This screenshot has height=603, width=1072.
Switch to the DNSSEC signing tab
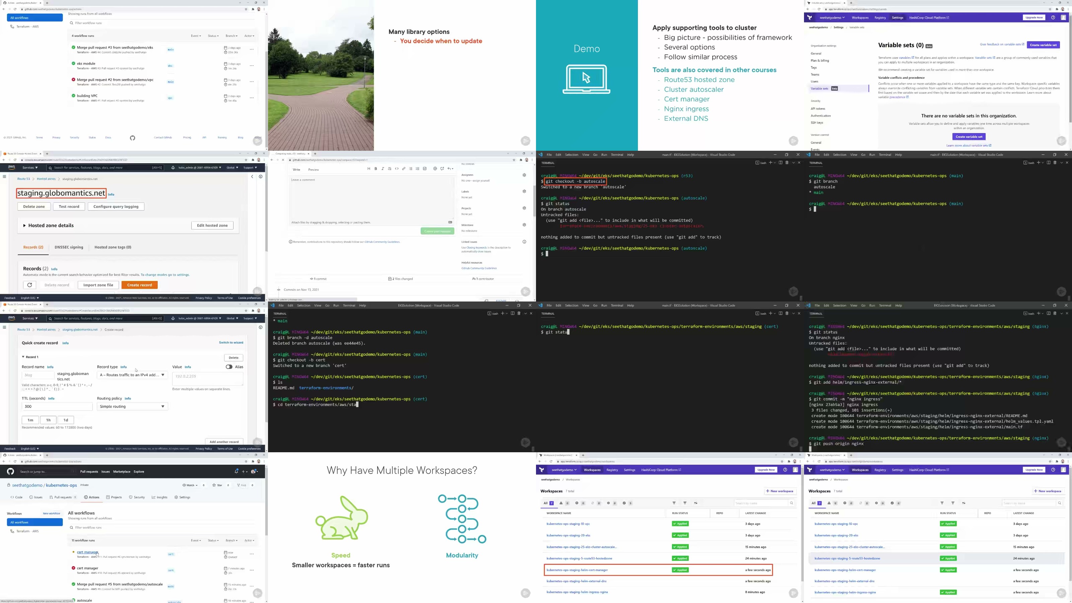coord(69,247)
